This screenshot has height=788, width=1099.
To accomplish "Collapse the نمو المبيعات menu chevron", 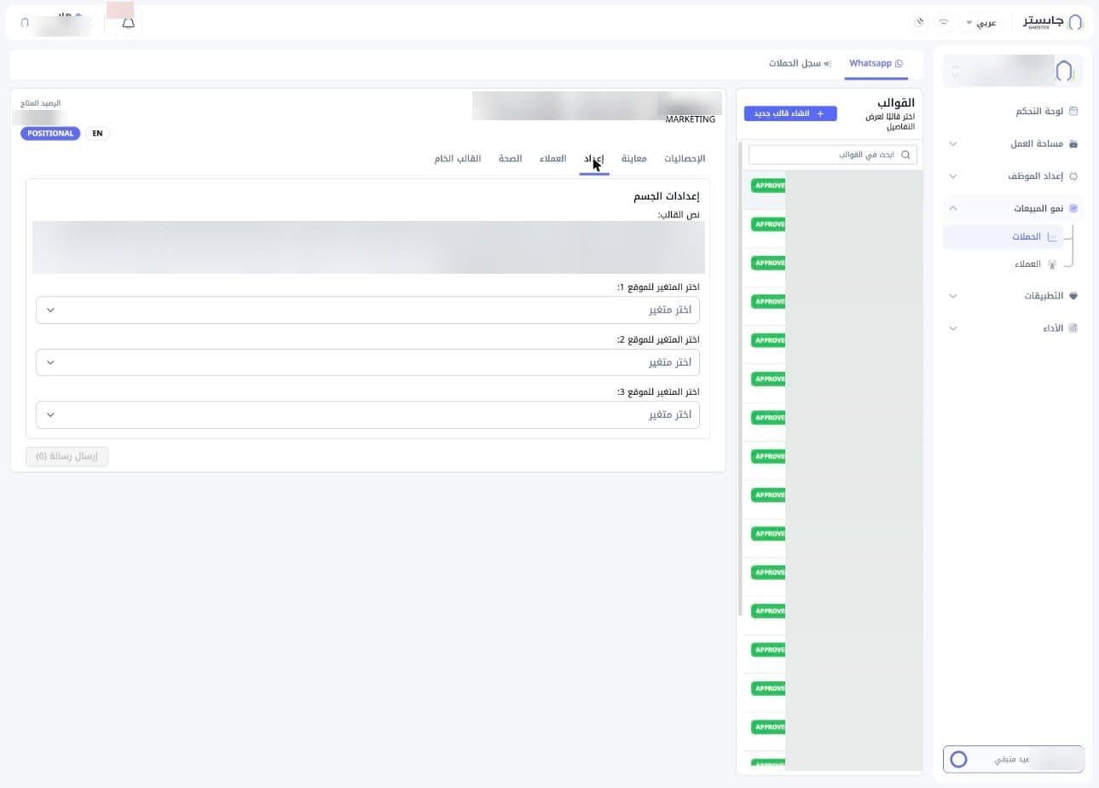I will (x=953, y=209).
